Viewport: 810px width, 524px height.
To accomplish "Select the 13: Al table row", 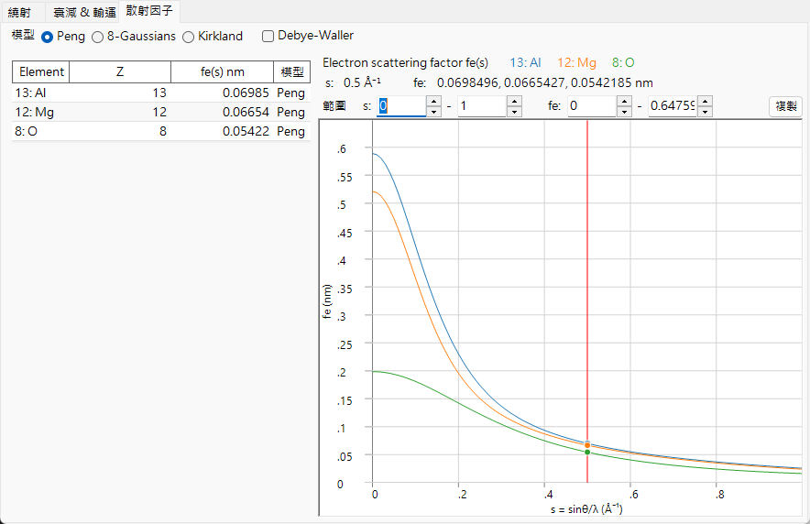I will 160,93.
